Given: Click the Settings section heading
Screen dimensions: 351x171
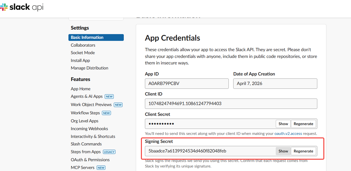Looking at the screenshot, I should (80, 28).
